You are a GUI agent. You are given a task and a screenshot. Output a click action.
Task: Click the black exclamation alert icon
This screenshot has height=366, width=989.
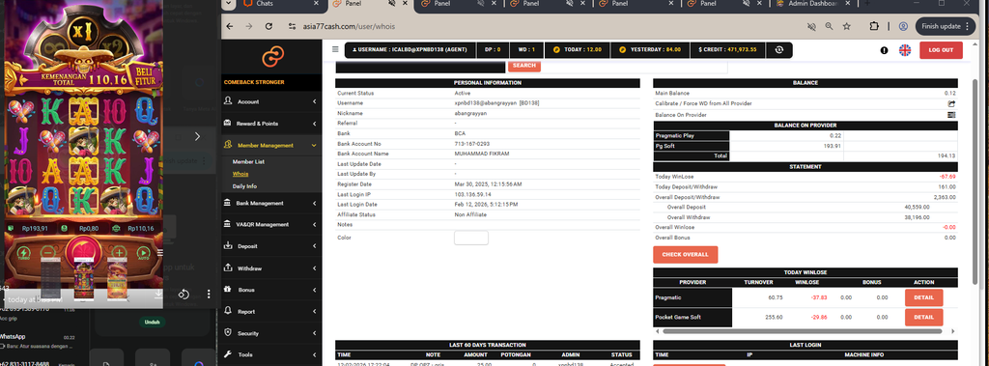885,50
